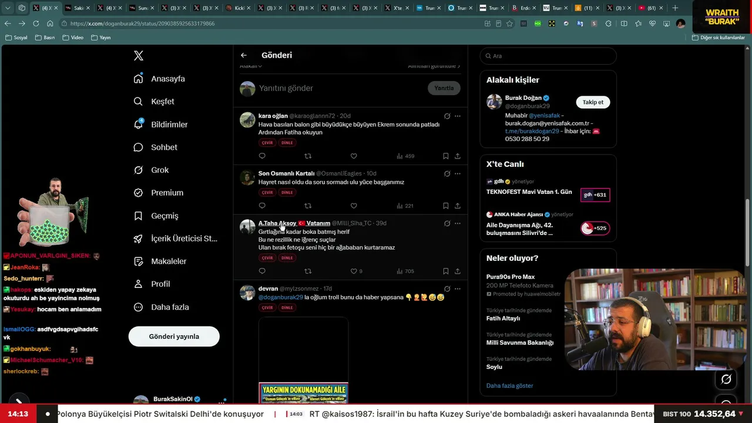View analytics showing 221 views
752x423 pixels.
pos(405,206)
